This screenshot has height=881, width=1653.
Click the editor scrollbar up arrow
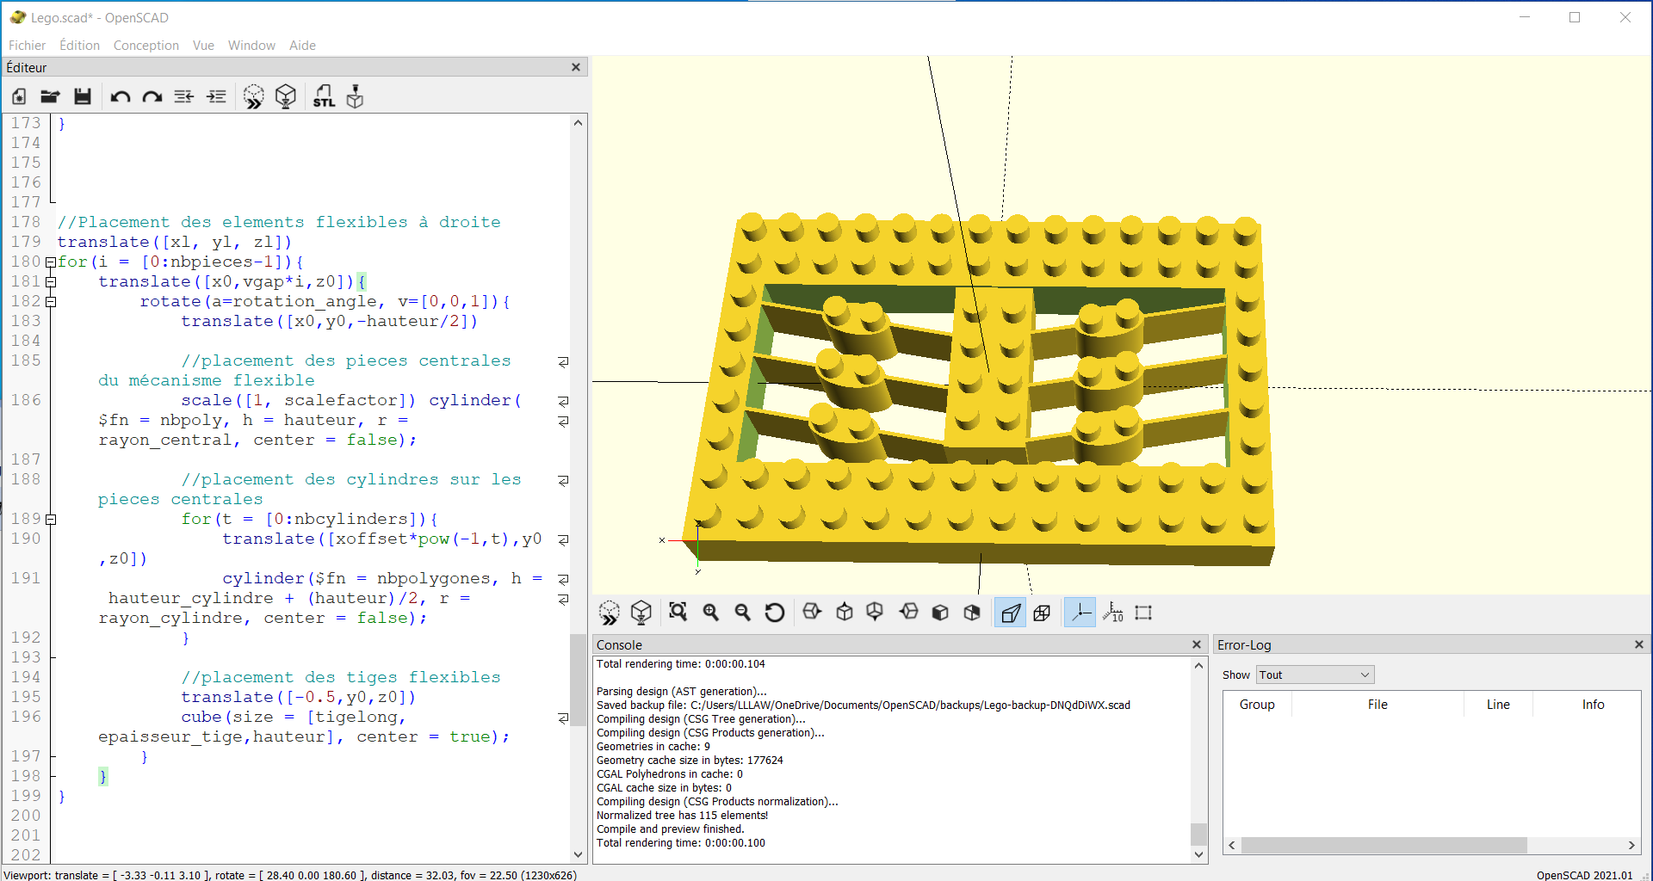click(x=578, y=123)
